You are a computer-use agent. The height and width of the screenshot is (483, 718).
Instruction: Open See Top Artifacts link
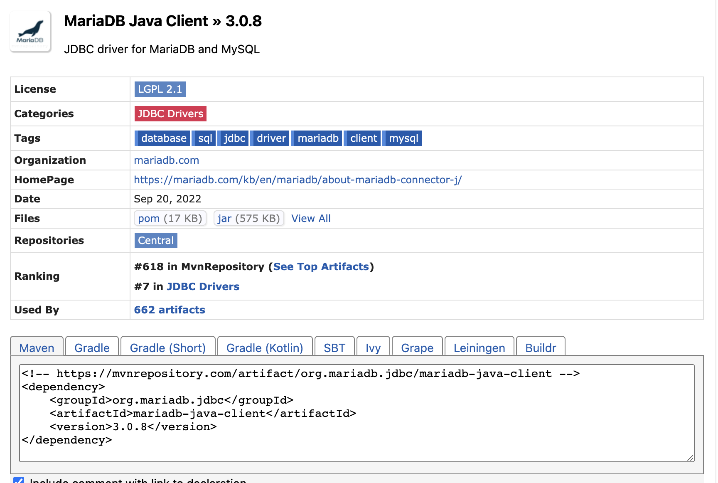(321, 266)
